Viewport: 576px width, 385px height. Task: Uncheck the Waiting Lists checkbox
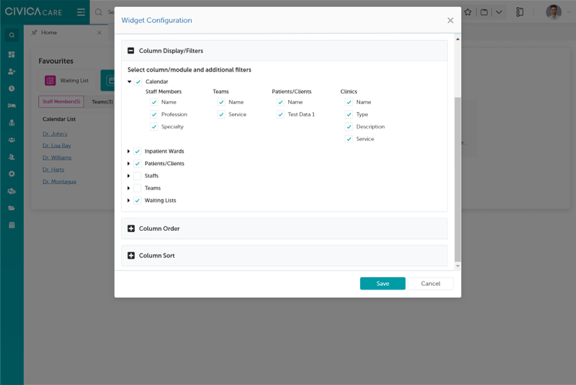click(x=137, y=201)
